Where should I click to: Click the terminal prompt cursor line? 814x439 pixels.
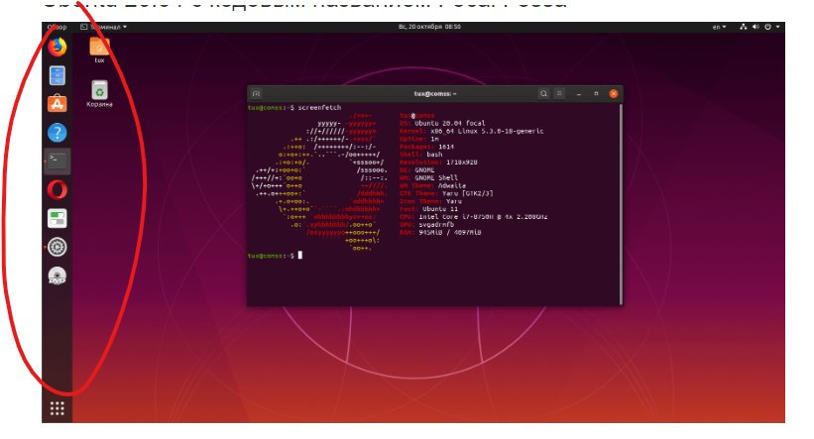point(275,256)
